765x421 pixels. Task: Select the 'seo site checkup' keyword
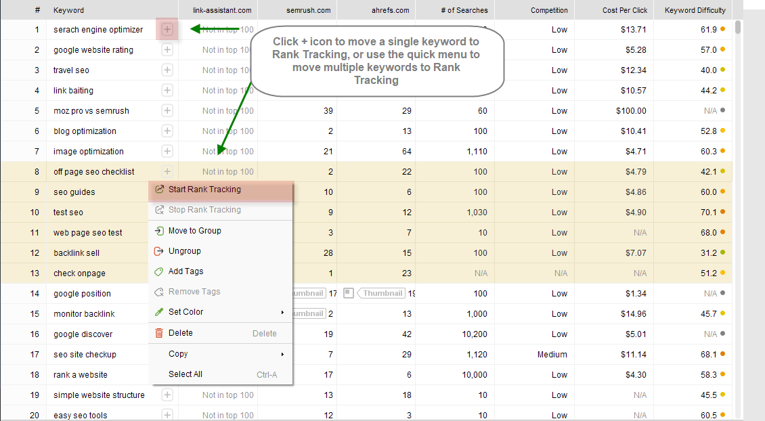click(x=85, y=355)
